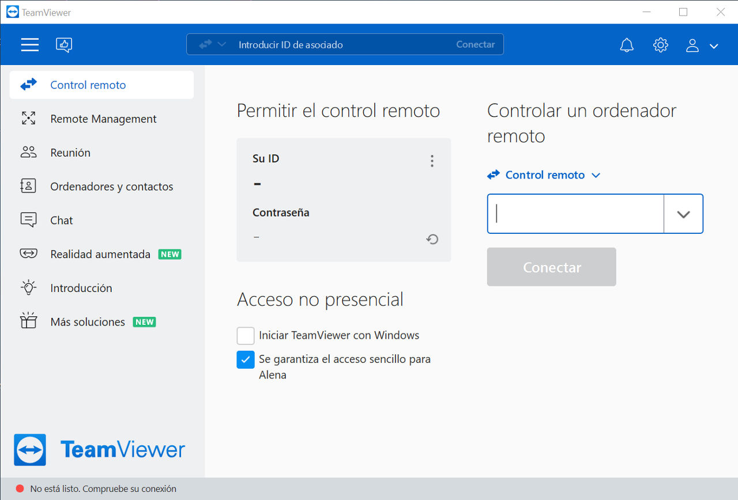Click the Remote Management expand-arrows icon
This screenshot has width=738, height=500.
pyautogui.click(x=28, y=119)
